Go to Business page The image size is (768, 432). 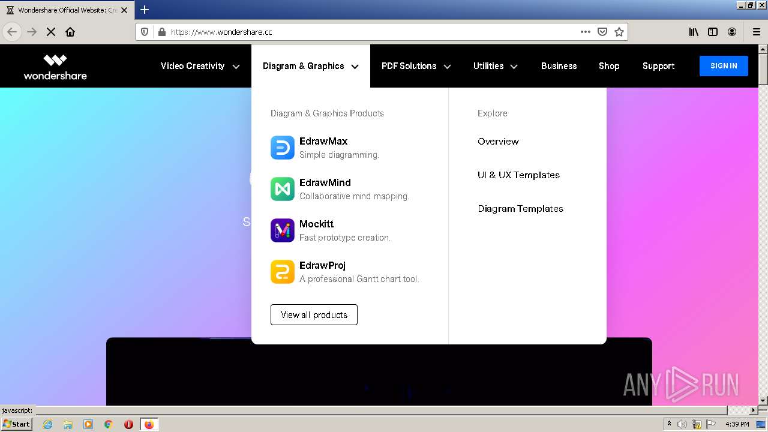coord(559,66)
